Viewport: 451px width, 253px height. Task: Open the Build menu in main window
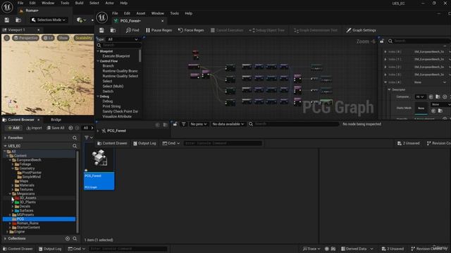pos(79,3)
